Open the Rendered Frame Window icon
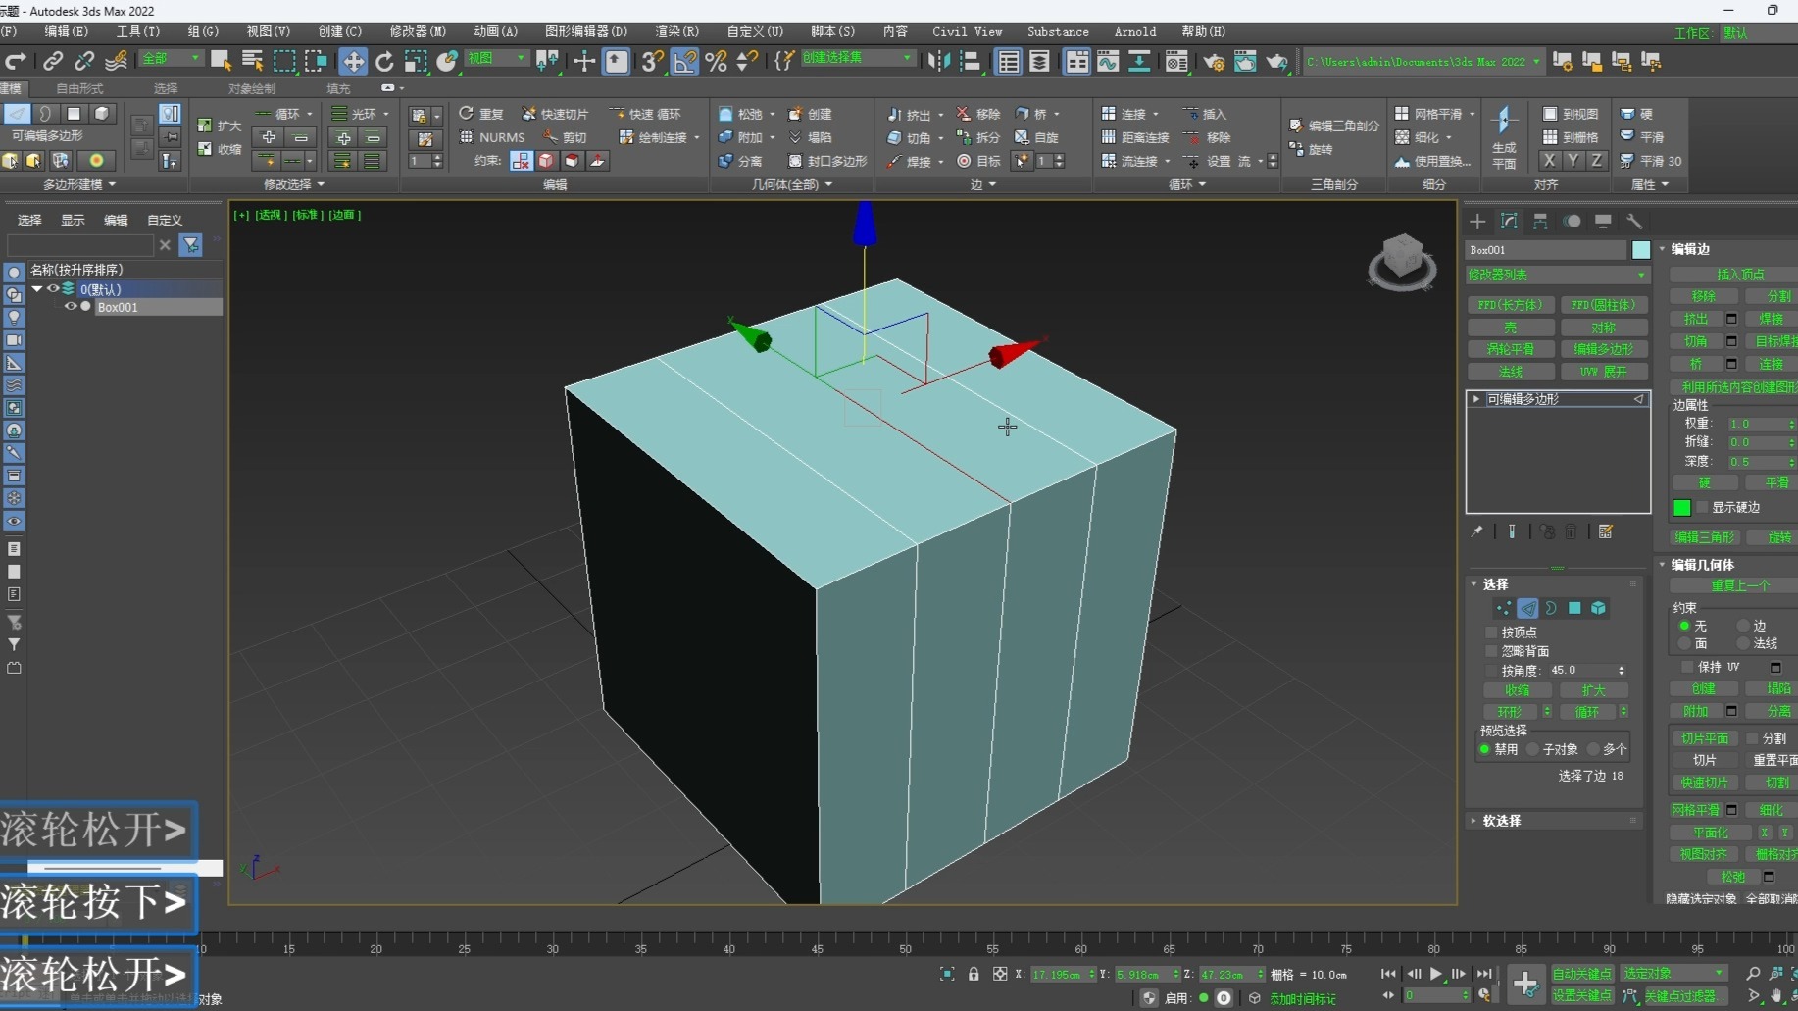Screen dimensions: 1798x1011 [x=1245, y=61]
